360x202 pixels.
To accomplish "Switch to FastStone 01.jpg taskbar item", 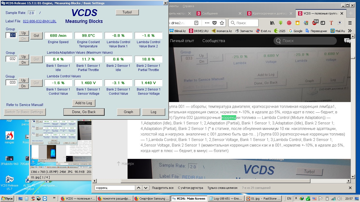I will (x=263, y=199).
